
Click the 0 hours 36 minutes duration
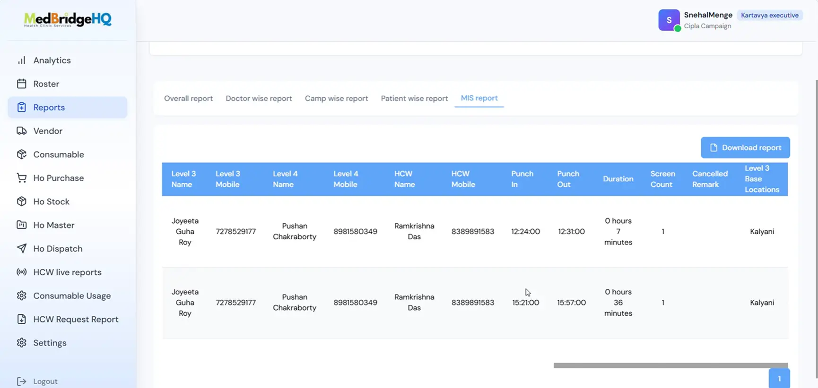(x=618, y=303)
